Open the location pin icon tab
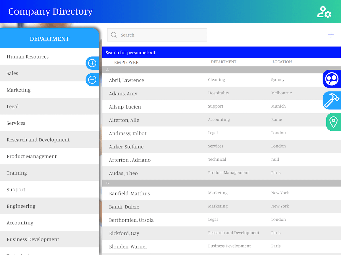 (x=333, y=122)
